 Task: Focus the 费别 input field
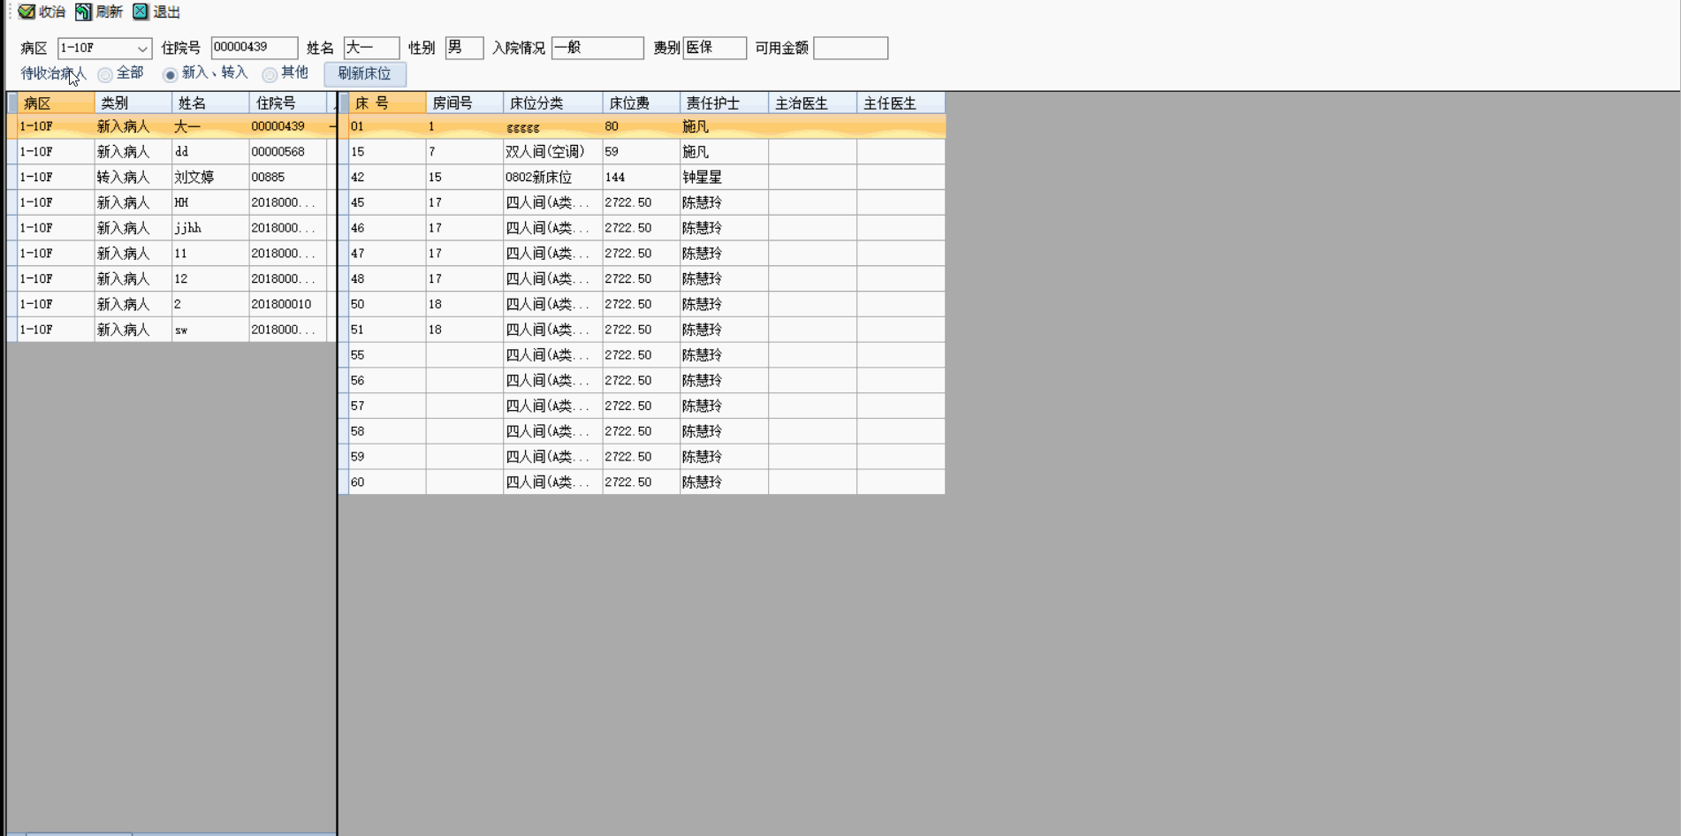point(714,48)
